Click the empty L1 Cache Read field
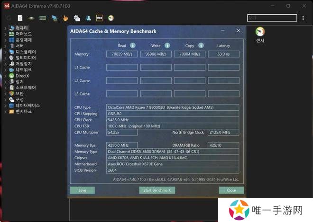Image resolution: width=313 pixels, height=222 pixels. pos(122,67)
